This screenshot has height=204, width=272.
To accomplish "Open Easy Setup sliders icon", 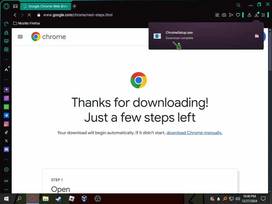I will point(263,15).
